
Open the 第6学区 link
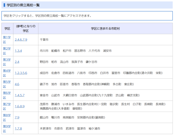[7, 93]
